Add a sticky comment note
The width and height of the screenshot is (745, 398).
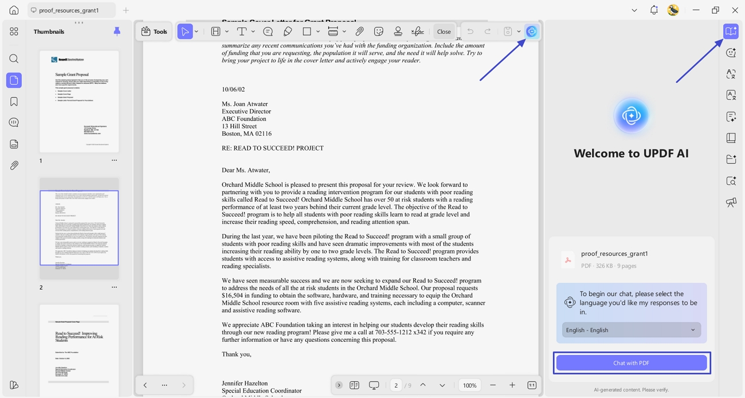pos(268,31)
